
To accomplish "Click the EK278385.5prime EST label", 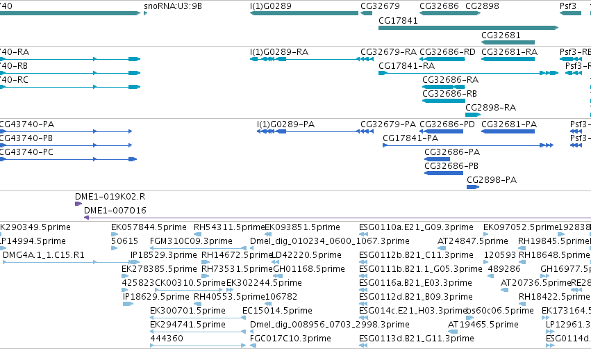I will [159, 269].
